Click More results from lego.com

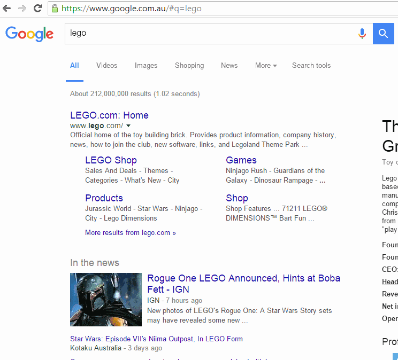tap(131, 232)
